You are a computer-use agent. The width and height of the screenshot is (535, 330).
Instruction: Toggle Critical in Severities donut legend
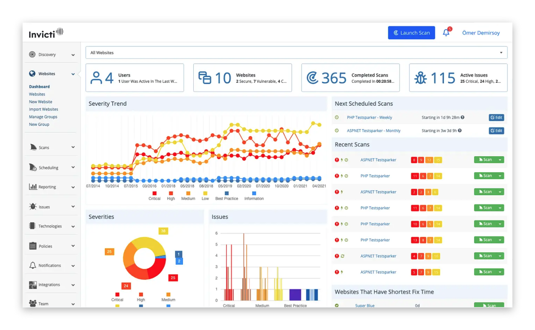[117, 297]
